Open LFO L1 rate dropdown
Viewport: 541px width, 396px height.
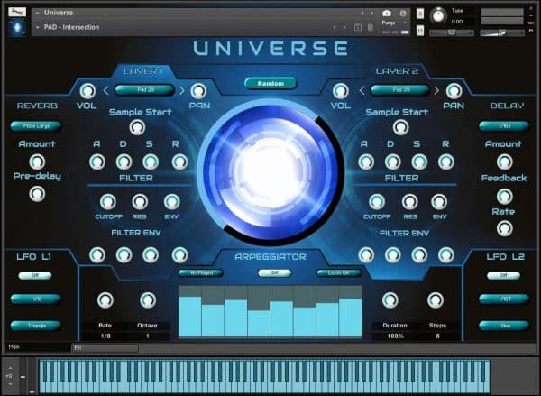click(x=36, y=299)
